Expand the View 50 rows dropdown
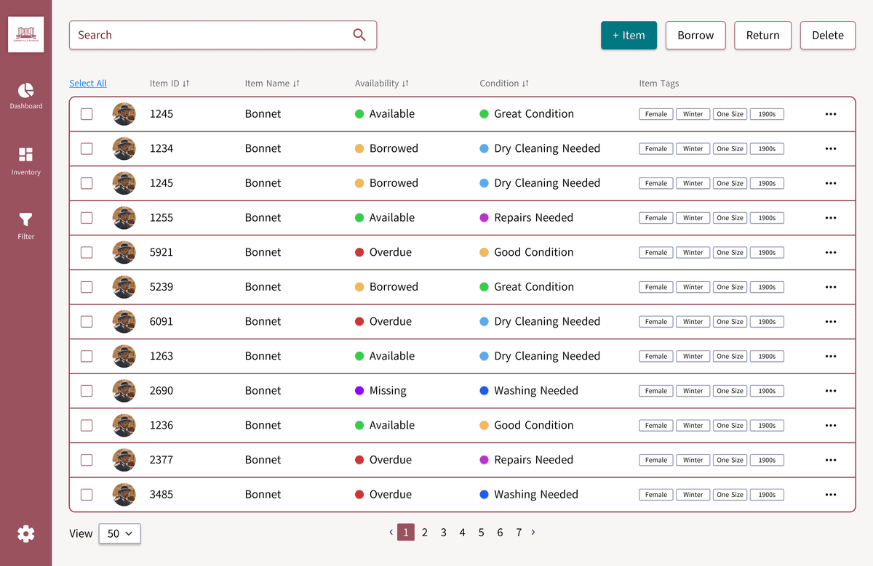The width and height of the screenshot is (873, 566). 119,533
